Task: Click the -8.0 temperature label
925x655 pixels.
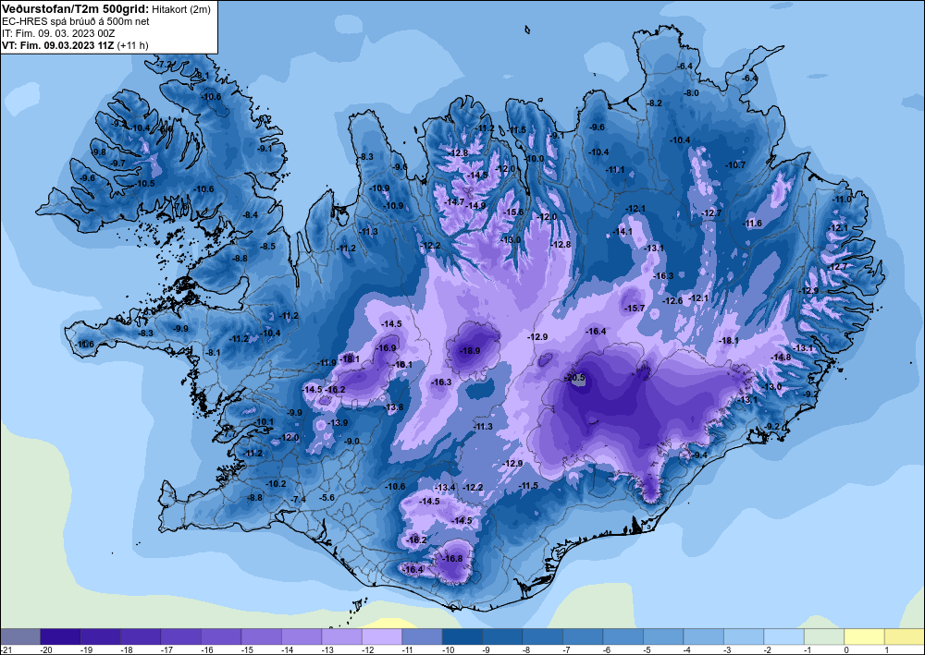Action: pyautogui.click(x=691, y=93)
